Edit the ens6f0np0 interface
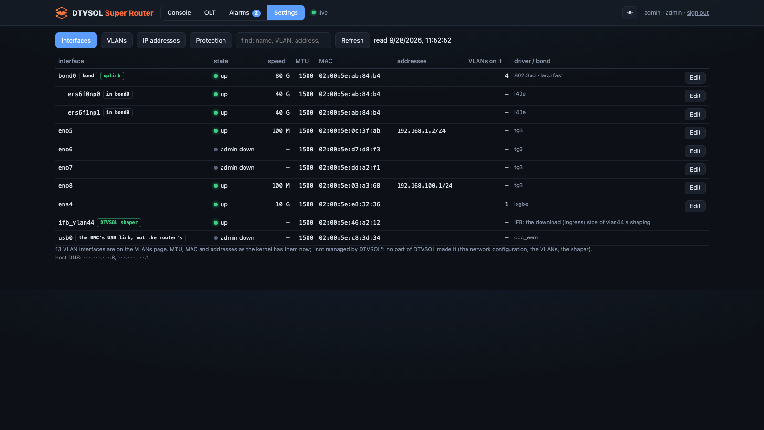Viewport: 764px width, 430px height. click(695, 96)
